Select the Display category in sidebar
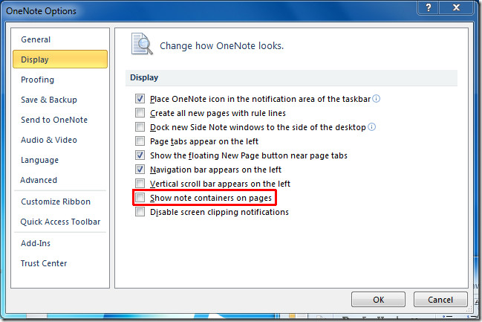This screenshot has height=322, width=482. click(x=60, y=59)
